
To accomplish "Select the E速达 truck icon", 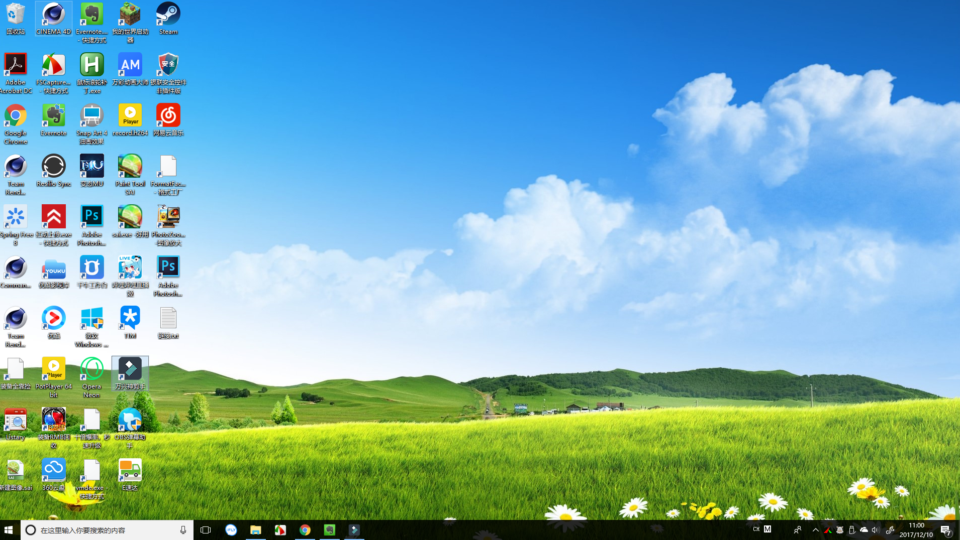I will (130, 475).
